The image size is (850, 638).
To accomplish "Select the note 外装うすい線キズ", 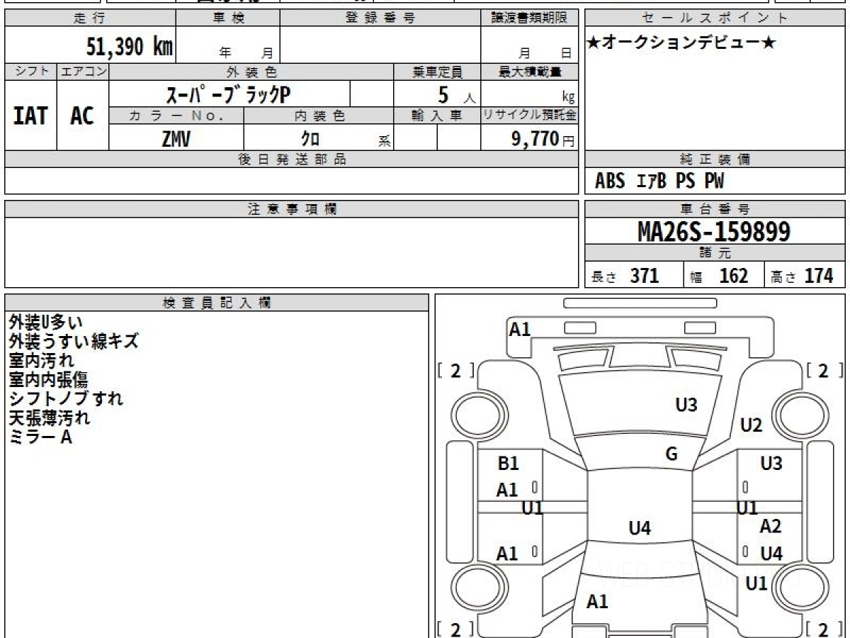I will point(73,342).
